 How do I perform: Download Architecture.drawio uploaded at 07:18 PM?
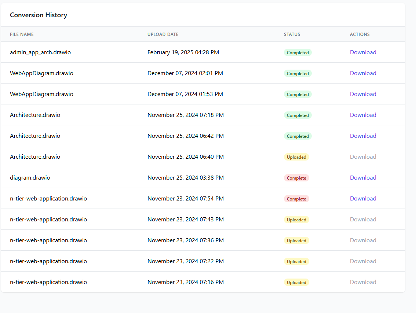tap(363, 115)
